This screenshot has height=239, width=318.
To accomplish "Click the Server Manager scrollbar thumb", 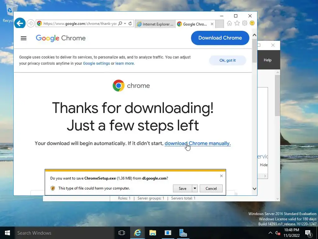I will click(277, 96).
